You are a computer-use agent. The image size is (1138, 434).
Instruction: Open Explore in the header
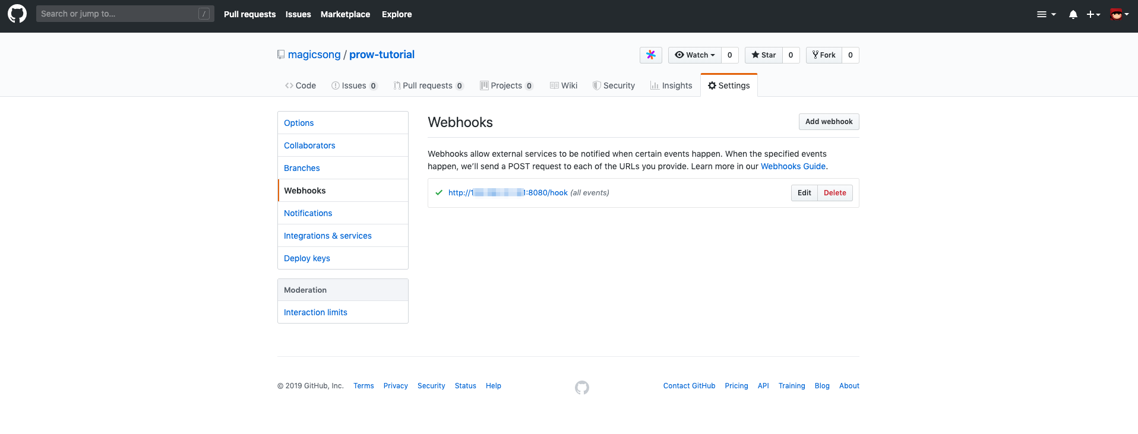397,14
